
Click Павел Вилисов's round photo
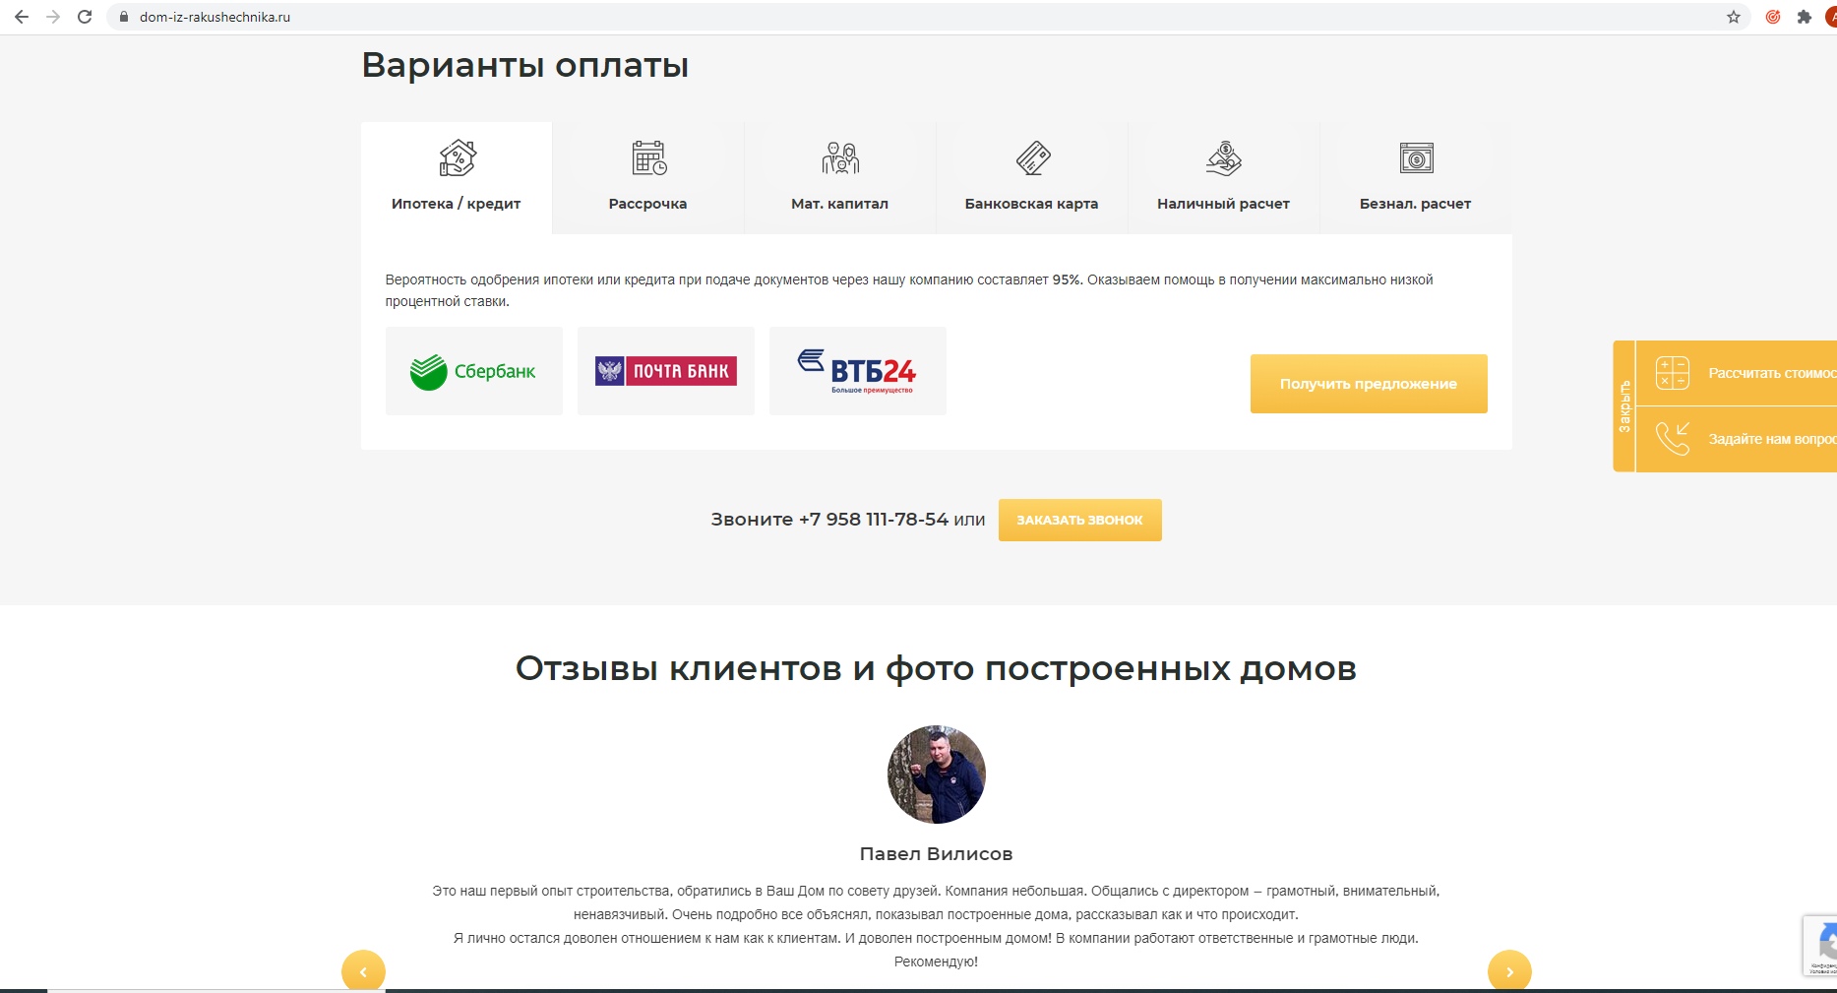pyautogui.click(x=936, y=775)
